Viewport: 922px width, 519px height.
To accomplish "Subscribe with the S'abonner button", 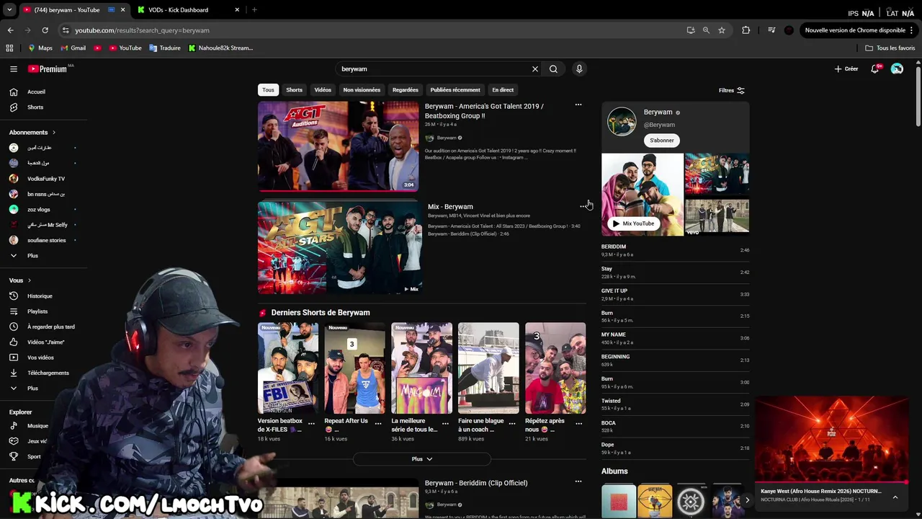I will click(662, 141).
